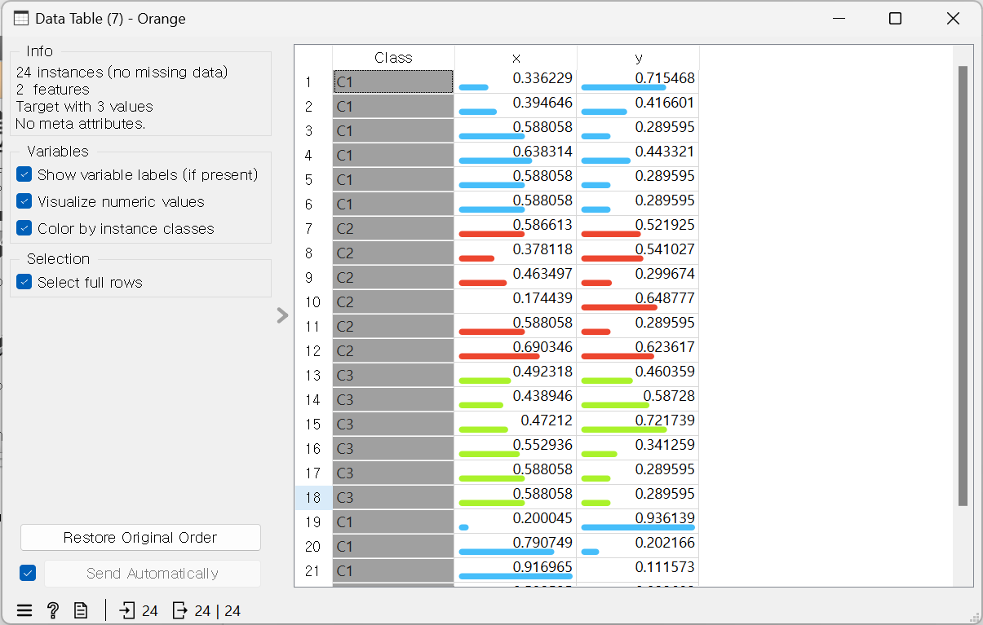The image size is (983, 625).
Task: Select row header number 7
Action: tap(313, 229)
